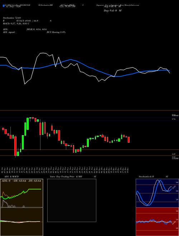This screenshot has height=236, width=179.
Task: Click the 'Avg Vol: 0 M' text
Action: coord(112,6)
